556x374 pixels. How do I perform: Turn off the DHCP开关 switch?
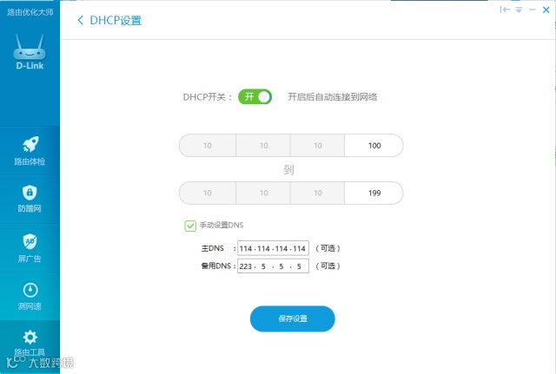tap(255, 96)
